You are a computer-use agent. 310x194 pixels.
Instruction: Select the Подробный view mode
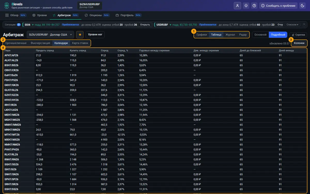pyautogui.click(x=278, y=35)
